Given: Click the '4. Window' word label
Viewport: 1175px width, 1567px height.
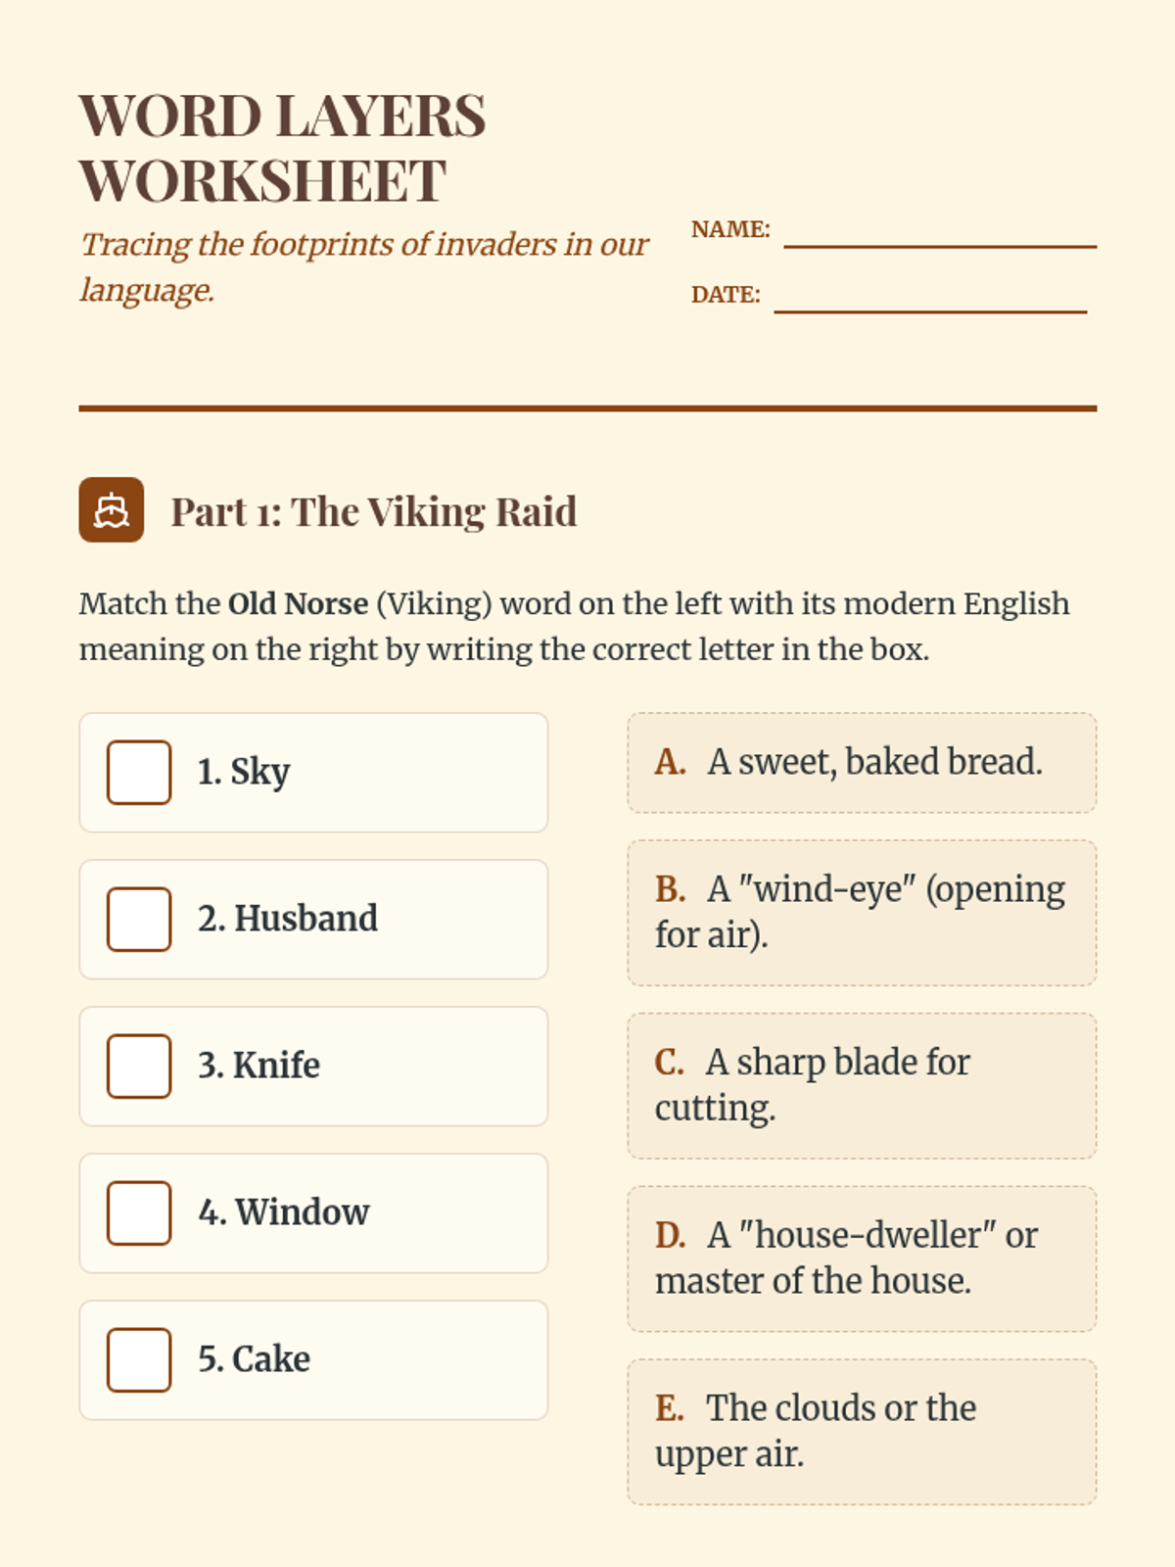Looking at the screenshot, I should [x=284, y=1213].
